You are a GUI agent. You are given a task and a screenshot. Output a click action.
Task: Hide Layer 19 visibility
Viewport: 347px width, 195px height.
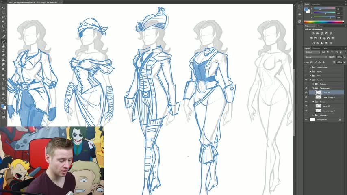coord(306,106)
